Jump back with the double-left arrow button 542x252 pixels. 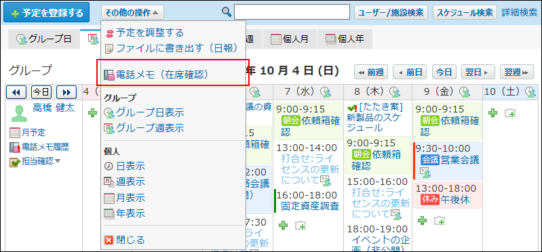click(16, 92)
